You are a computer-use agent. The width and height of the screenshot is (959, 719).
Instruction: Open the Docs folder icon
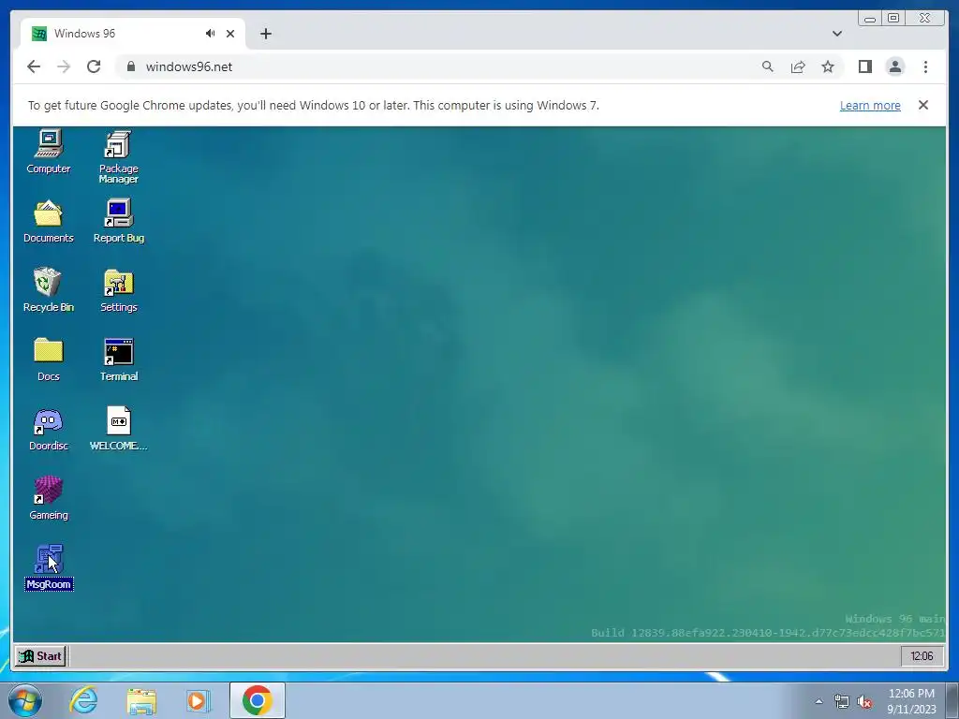point(49,359)
